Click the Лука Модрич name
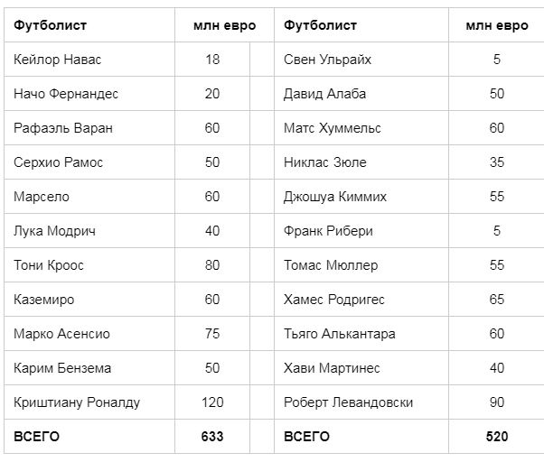The width and height of the screenshot is (544, 462). pos(53,231)
